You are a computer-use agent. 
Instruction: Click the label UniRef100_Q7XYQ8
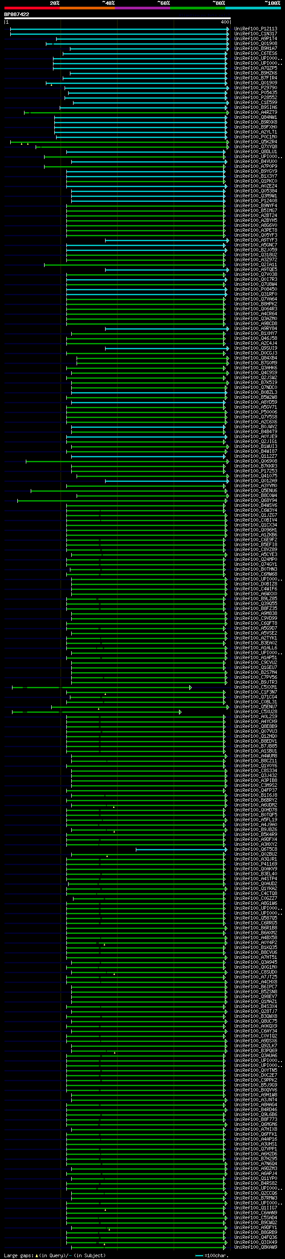256,146
